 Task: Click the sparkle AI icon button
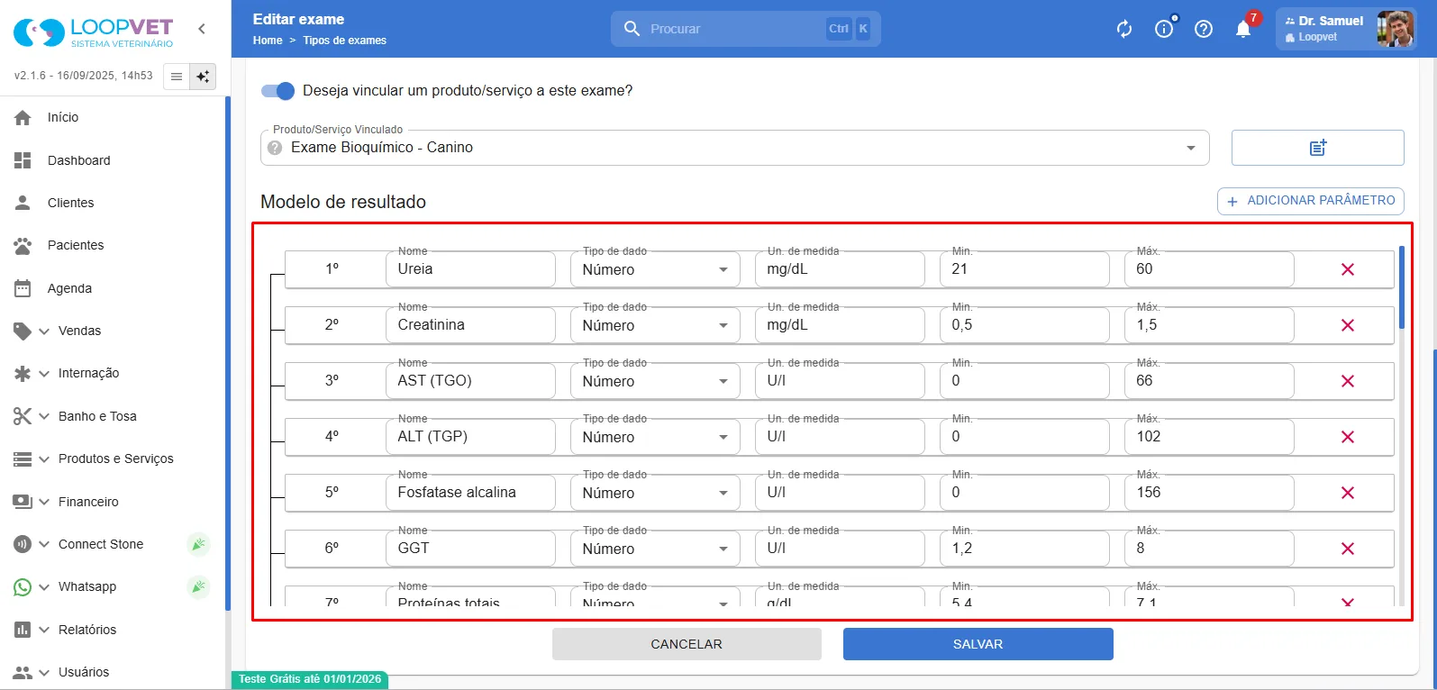tap(203, 77)
